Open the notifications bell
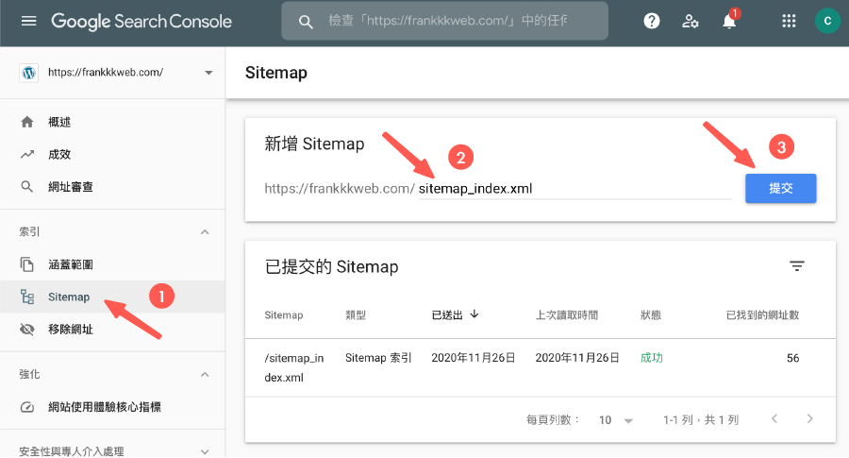Viewport: 849px width, 458px height. coord(729,21)
